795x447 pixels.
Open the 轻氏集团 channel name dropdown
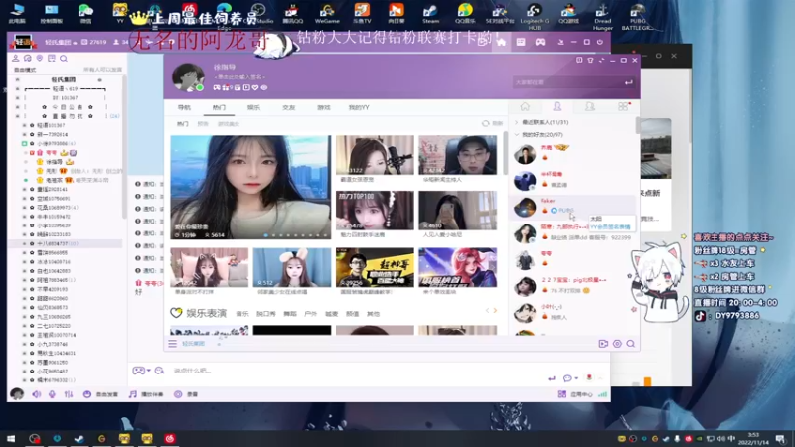point(61,42)
